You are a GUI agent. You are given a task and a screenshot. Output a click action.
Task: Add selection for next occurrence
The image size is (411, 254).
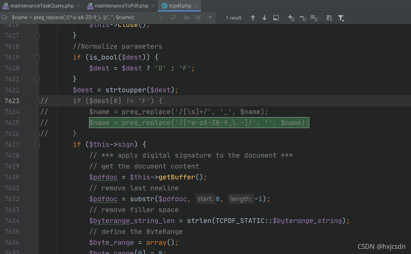(x=291, y=18)
